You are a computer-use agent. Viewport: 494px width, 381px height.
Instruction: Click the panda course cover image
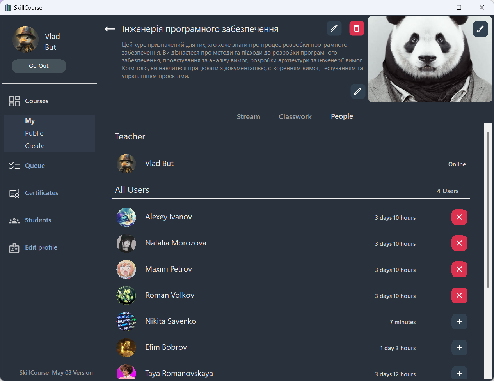pos(430,59)
